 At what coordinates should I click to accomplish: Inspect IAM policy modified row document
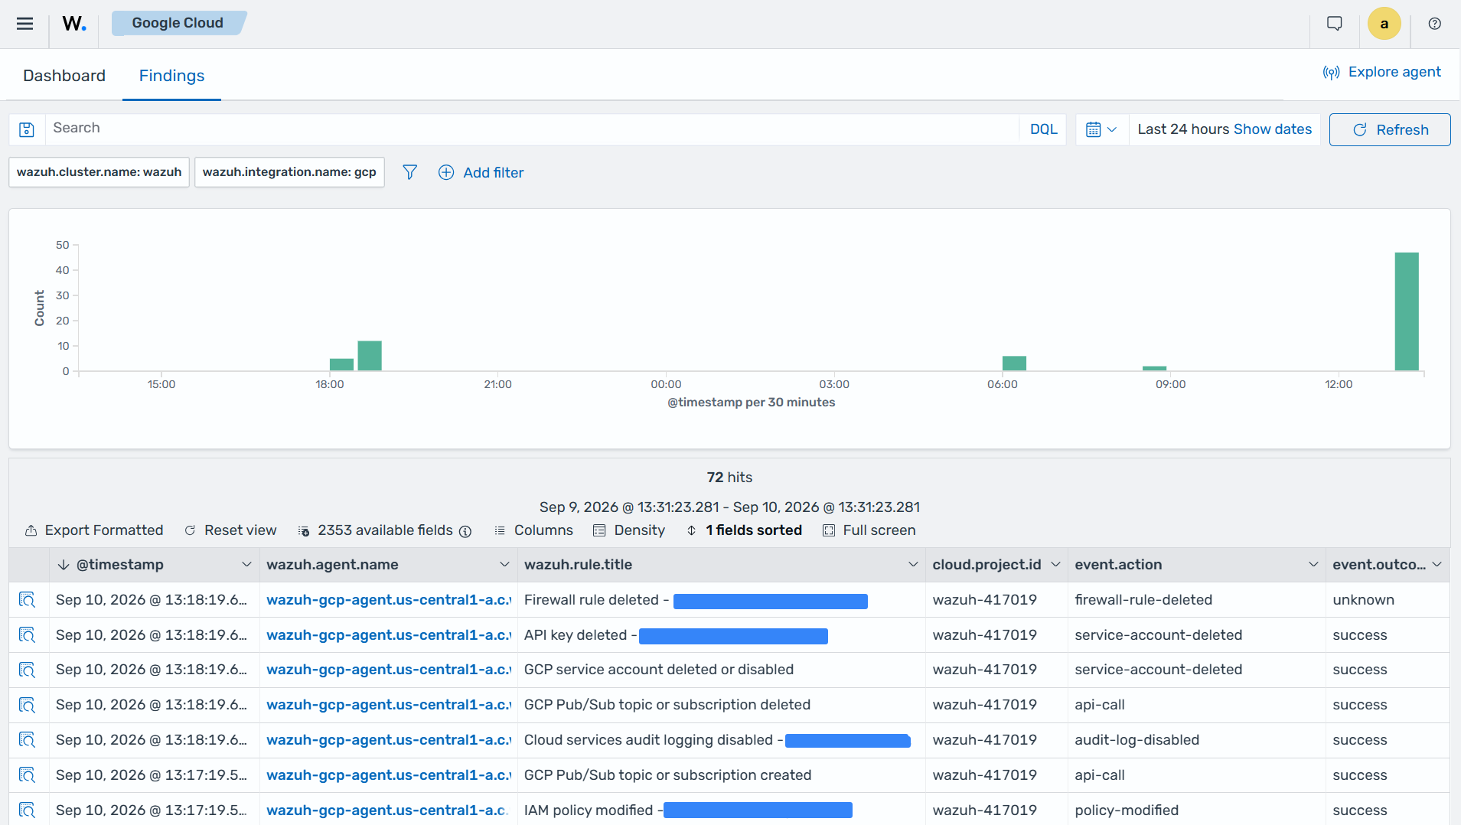click(x=28, y=810)
